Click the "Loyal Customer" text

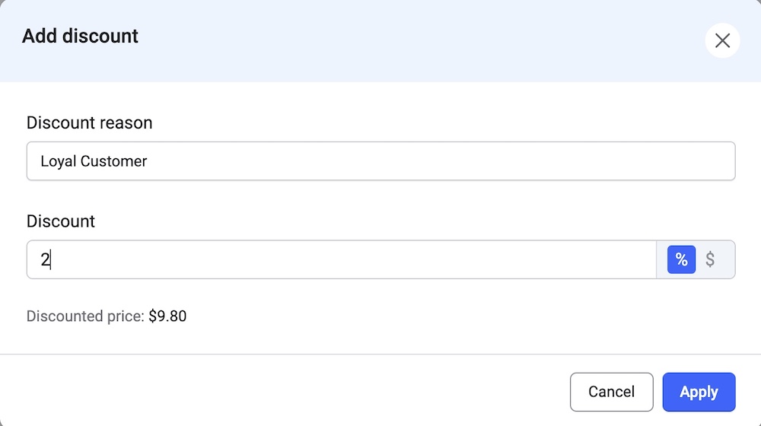pos(94,161)
